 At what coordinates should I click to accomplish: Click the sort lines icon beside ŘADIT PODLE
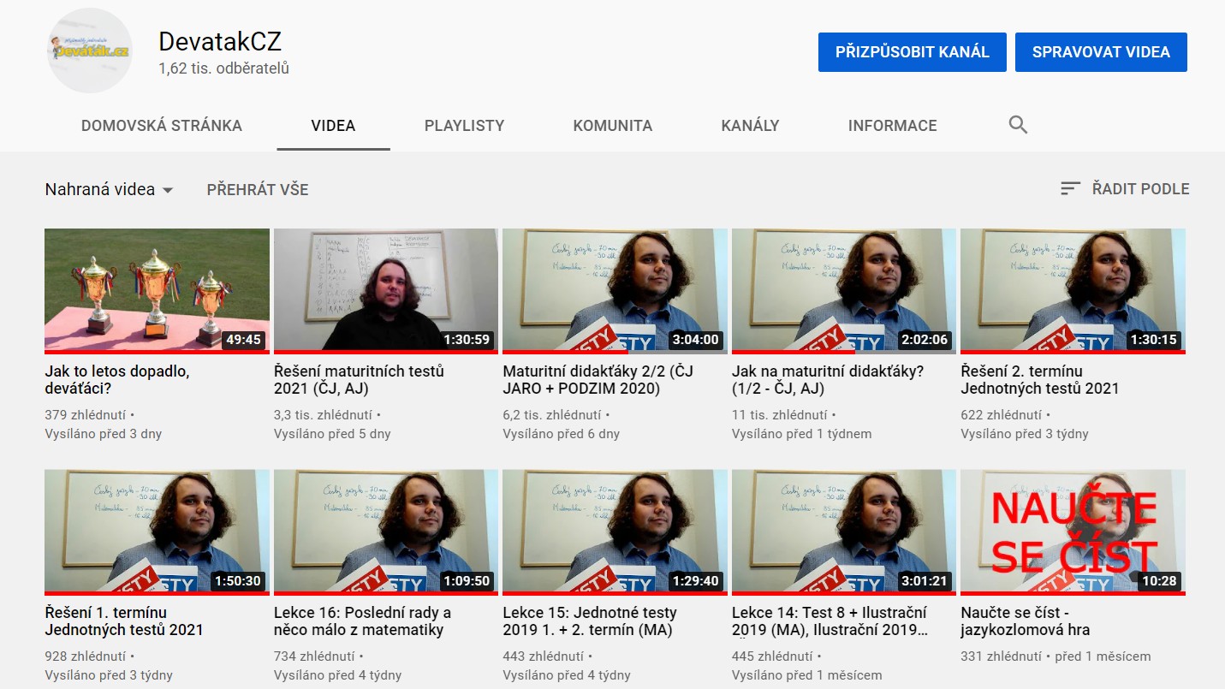(1070, 189)
